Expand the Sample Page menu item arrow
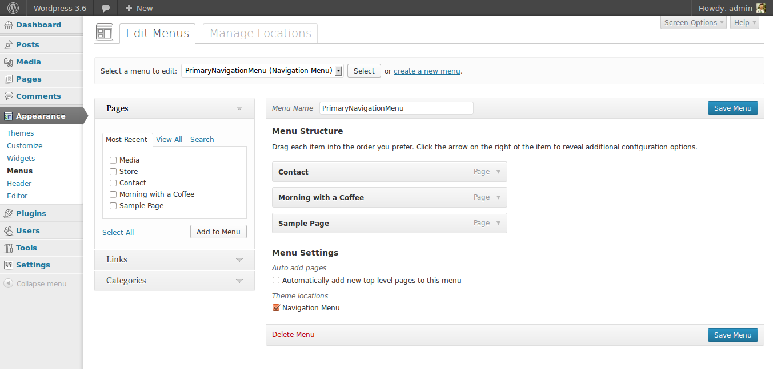773x369 pixels. (498, 223)
